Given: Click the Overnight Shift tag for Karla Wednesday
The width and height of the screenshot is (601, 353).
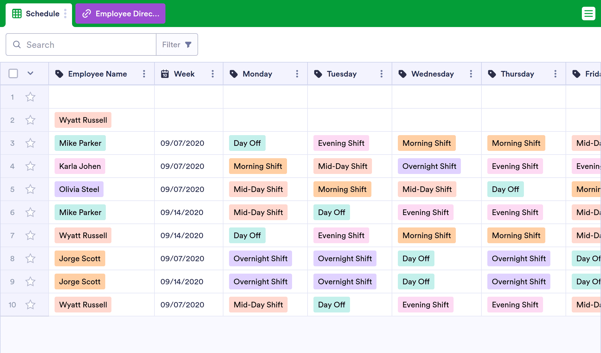Looking at the screenshot, I should (429, 166).
